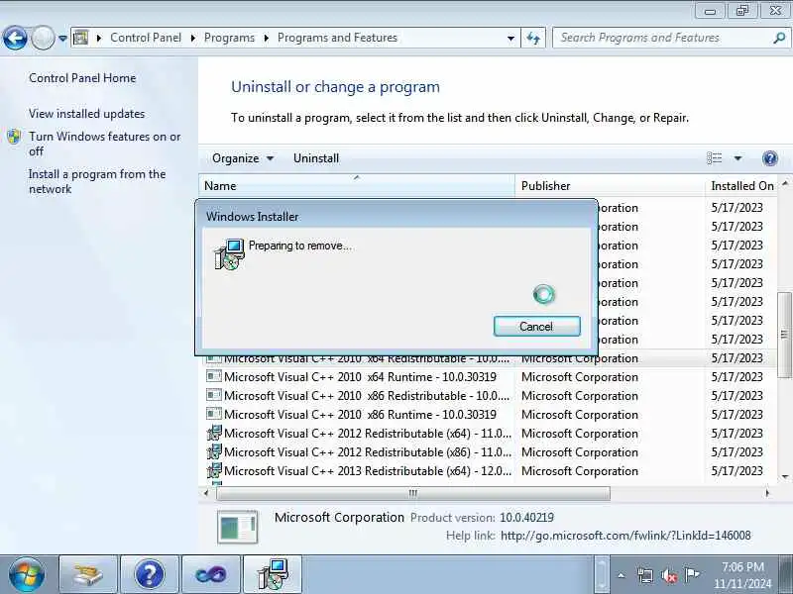Open the first pinned taskbar program
This screenshot has width=793, height=594.
[x=88, y=574]
